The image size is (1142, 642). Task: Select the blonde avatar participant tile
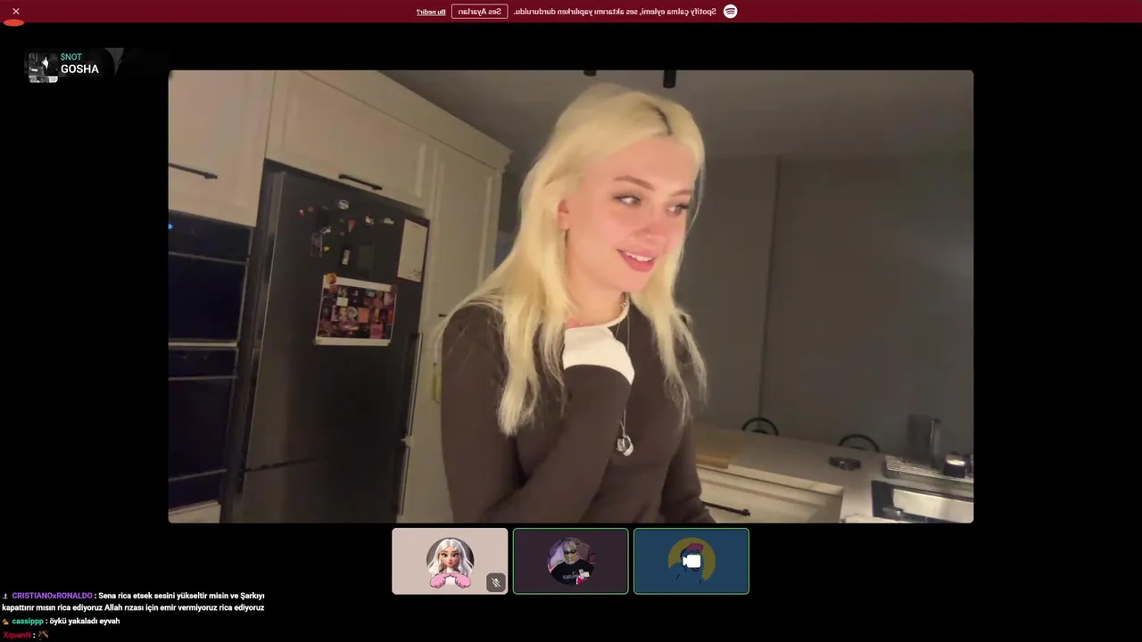tap(450, 561)
